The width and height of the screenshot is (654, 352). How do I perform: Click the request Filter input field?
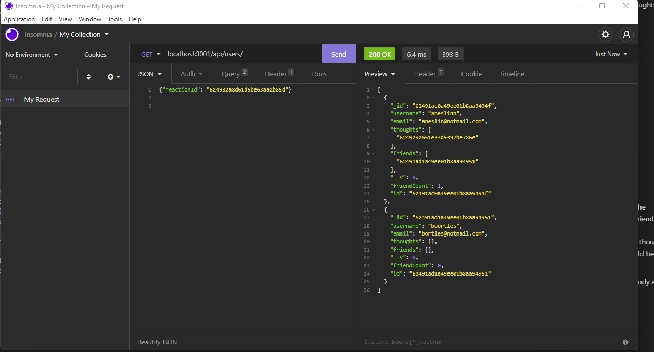pyautogui.click(x=41, y=76)
